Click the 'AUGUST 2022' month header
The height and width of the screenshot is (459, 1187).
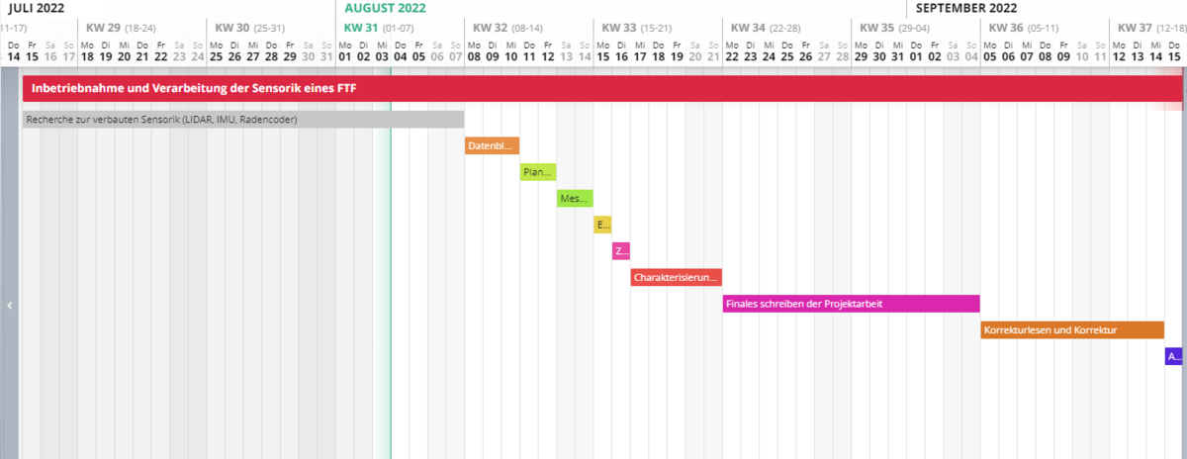tap(385, 8)
